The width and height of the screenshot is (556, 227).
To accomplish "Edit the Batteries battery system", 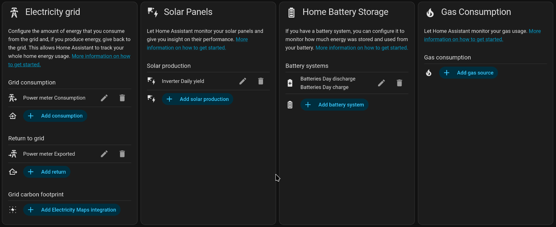I will click(381, 83).
